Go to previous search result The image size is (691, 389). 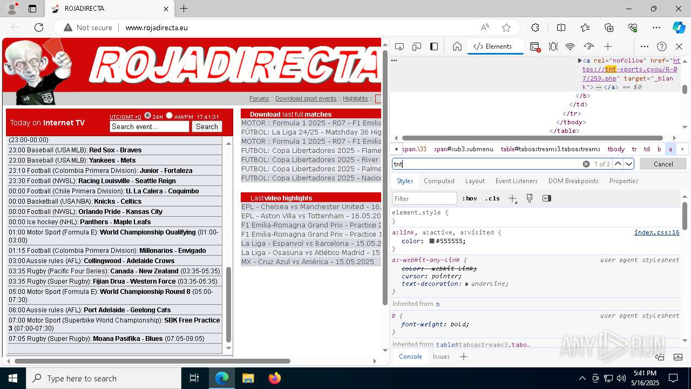point(618,164)
